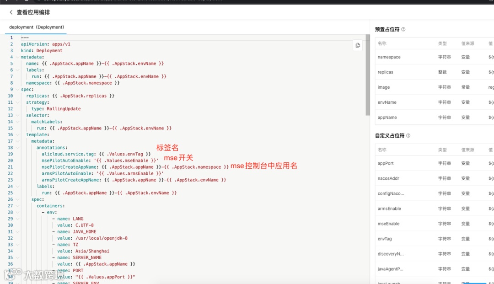The height and width of the screenshot is (284, 494).
Task: Click the 值来源 header in 自定义占位符 table
Action: coord(467,150)
